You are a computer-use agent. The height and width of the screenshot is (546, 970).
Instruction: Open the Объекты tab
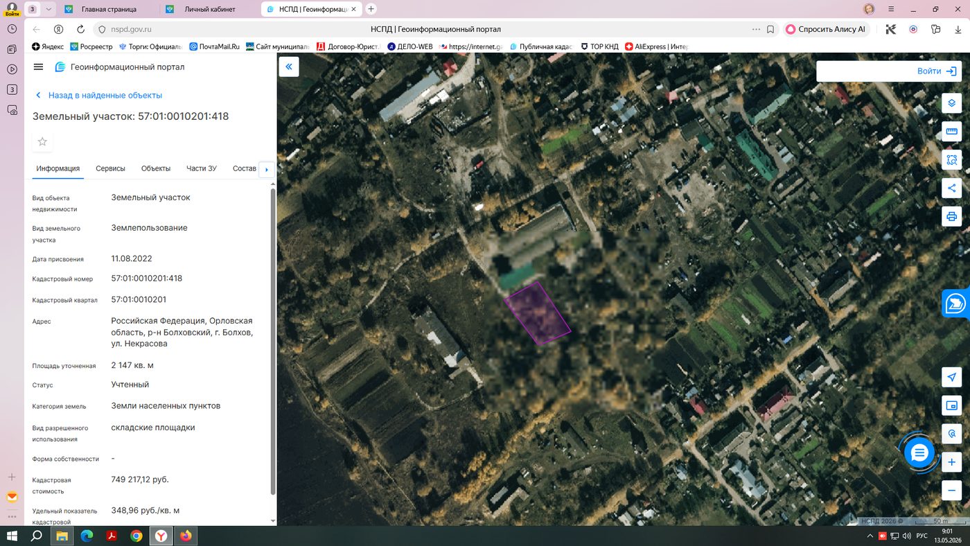pos(156,168)
